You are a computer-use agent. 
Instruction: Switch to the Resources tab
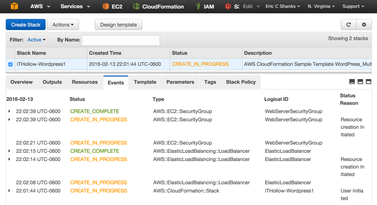[85, 82]
